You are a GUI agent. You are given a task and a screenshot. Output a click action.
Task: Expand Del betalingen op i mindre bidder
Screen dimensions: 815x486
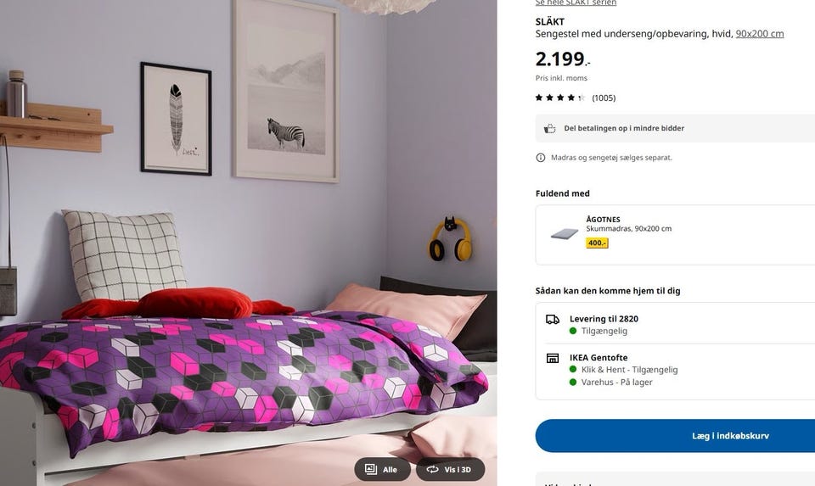coord(675,128)
